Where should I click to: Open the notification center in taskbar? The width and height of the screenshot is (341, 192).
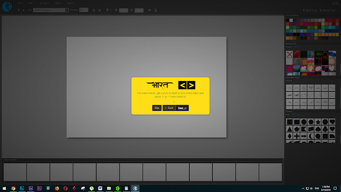pyautogui.click(x=335, y=188)
